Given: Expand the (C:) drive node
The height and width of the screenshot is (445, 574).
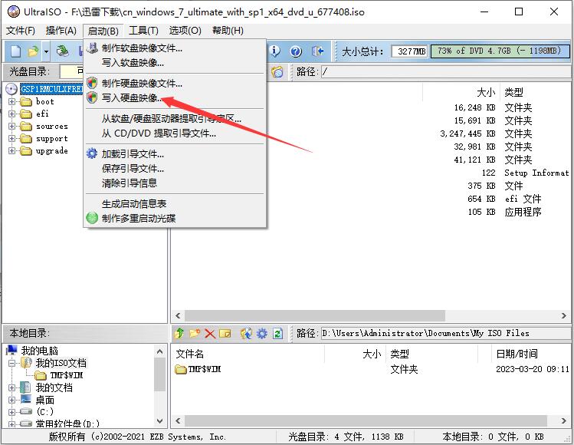Looking at the screenshot, I should point(11,412).
